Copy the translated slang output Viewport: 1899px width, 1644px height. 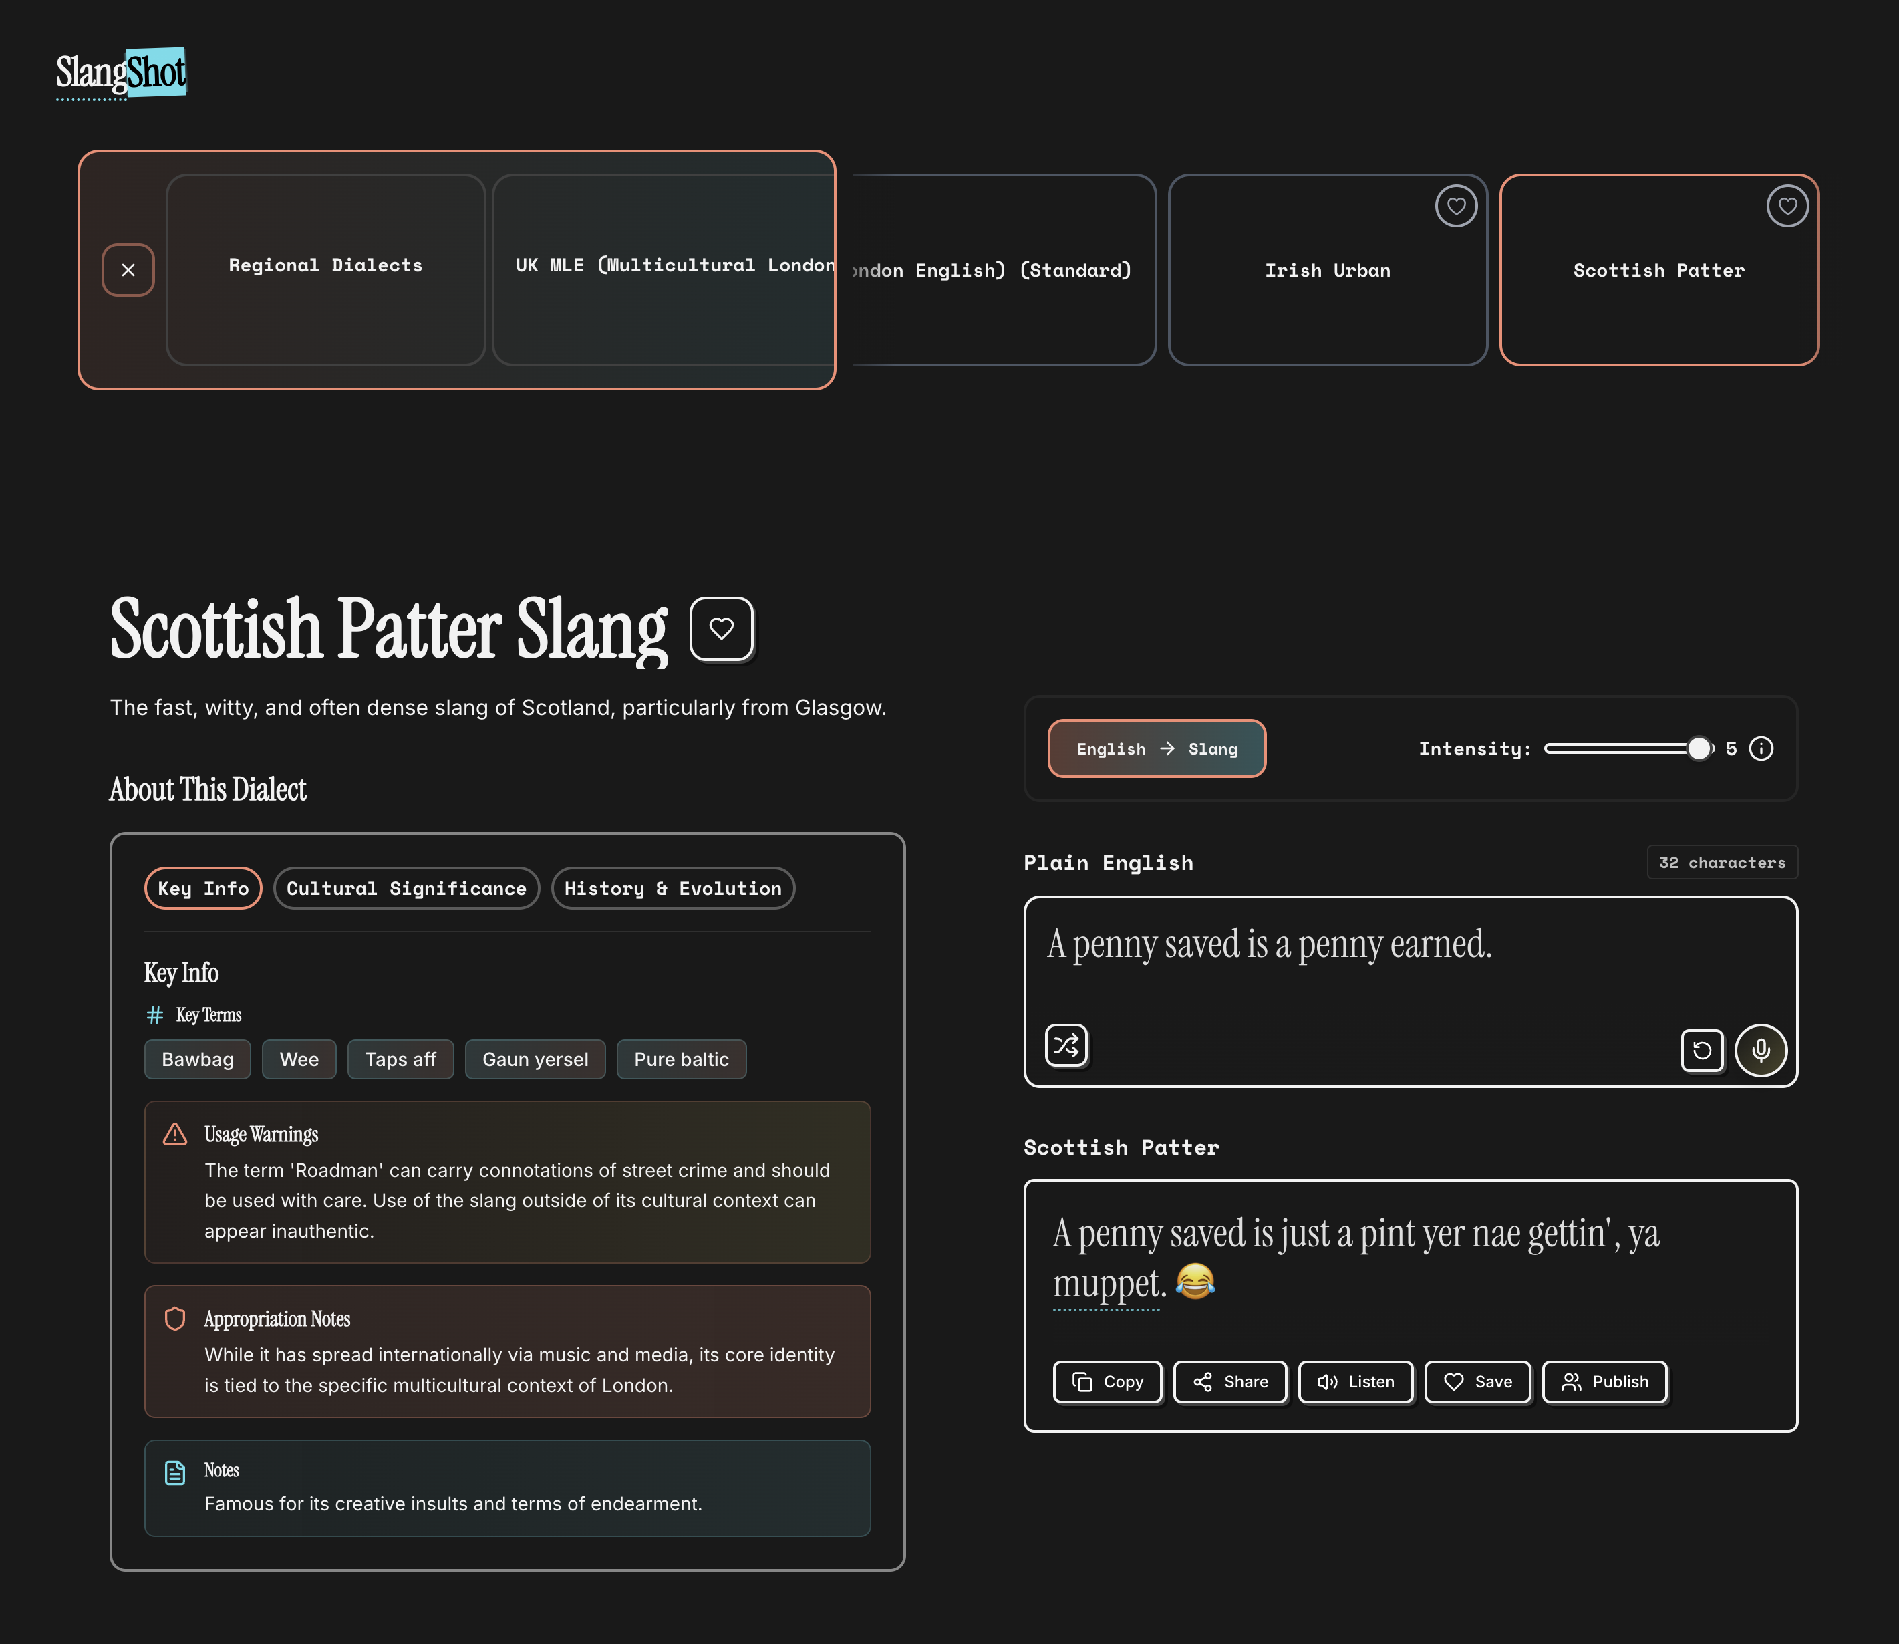[x=1107, y=1381]
